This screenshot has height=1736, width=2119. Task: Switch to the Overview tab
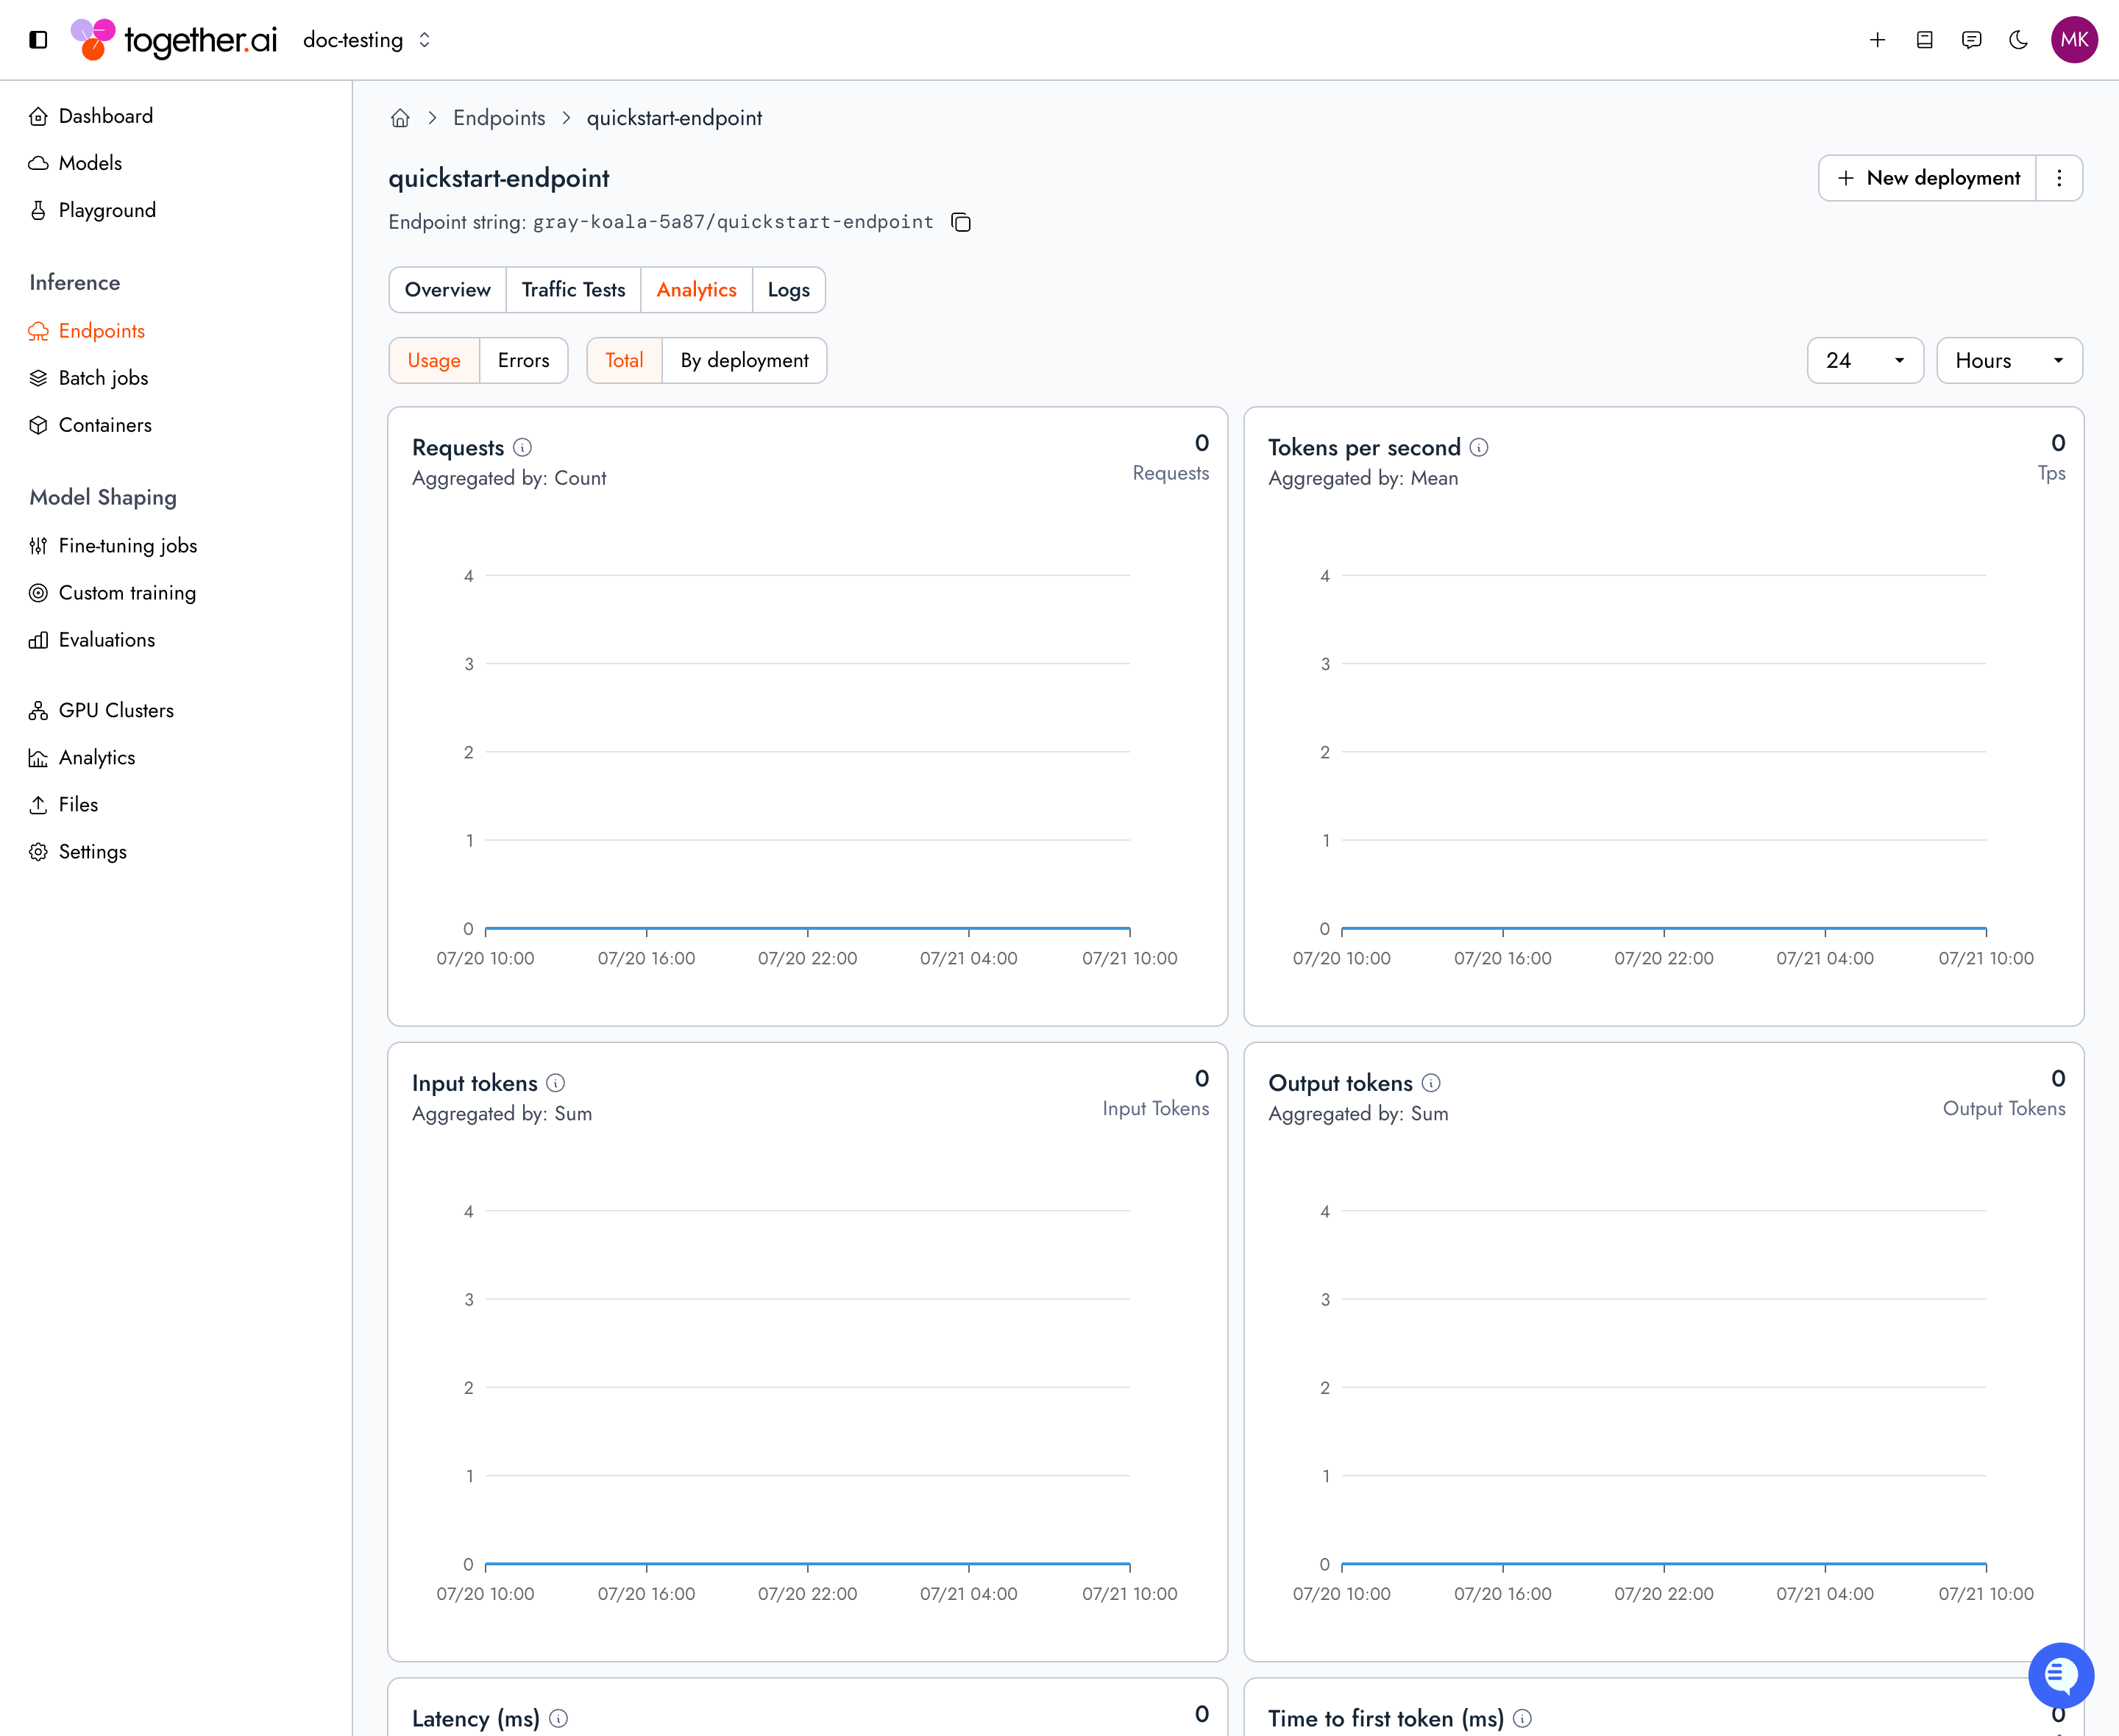(447, 290)
